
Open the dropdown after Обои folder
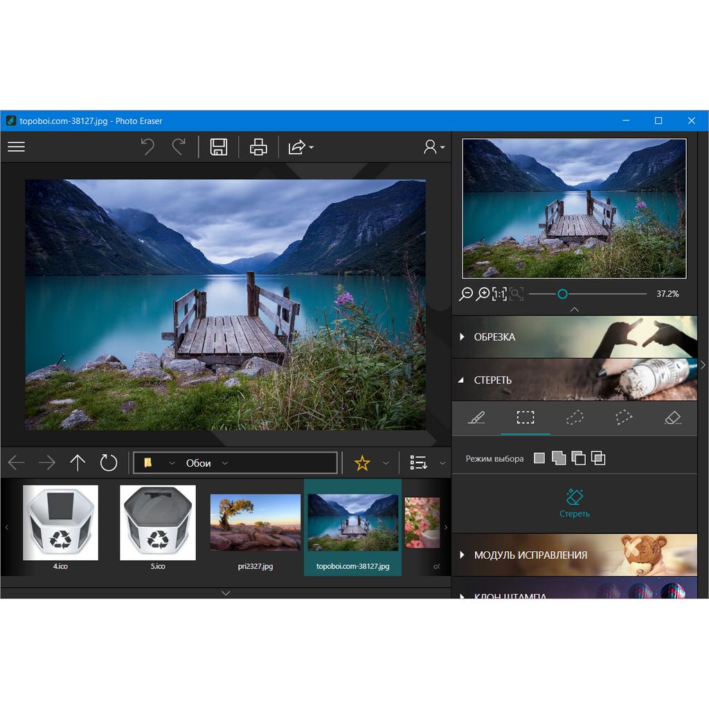225,463
